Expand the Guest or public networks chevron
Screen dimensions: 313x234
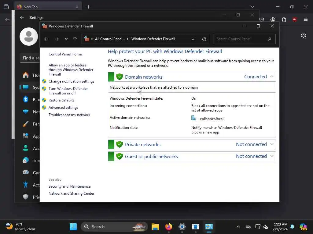point(272,156)
